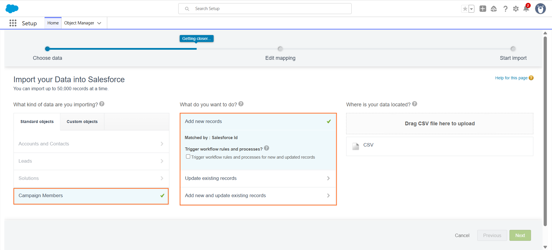This screenshot has width=552, height=250.
Task: Click the Cancel link
Action: pyautogui.click(x=462, y=235)
